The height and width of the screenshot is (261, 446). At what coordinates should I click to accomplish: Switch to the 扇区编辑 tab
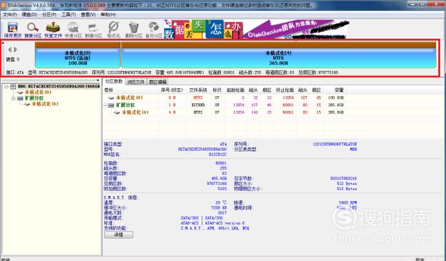coord(158,82)
